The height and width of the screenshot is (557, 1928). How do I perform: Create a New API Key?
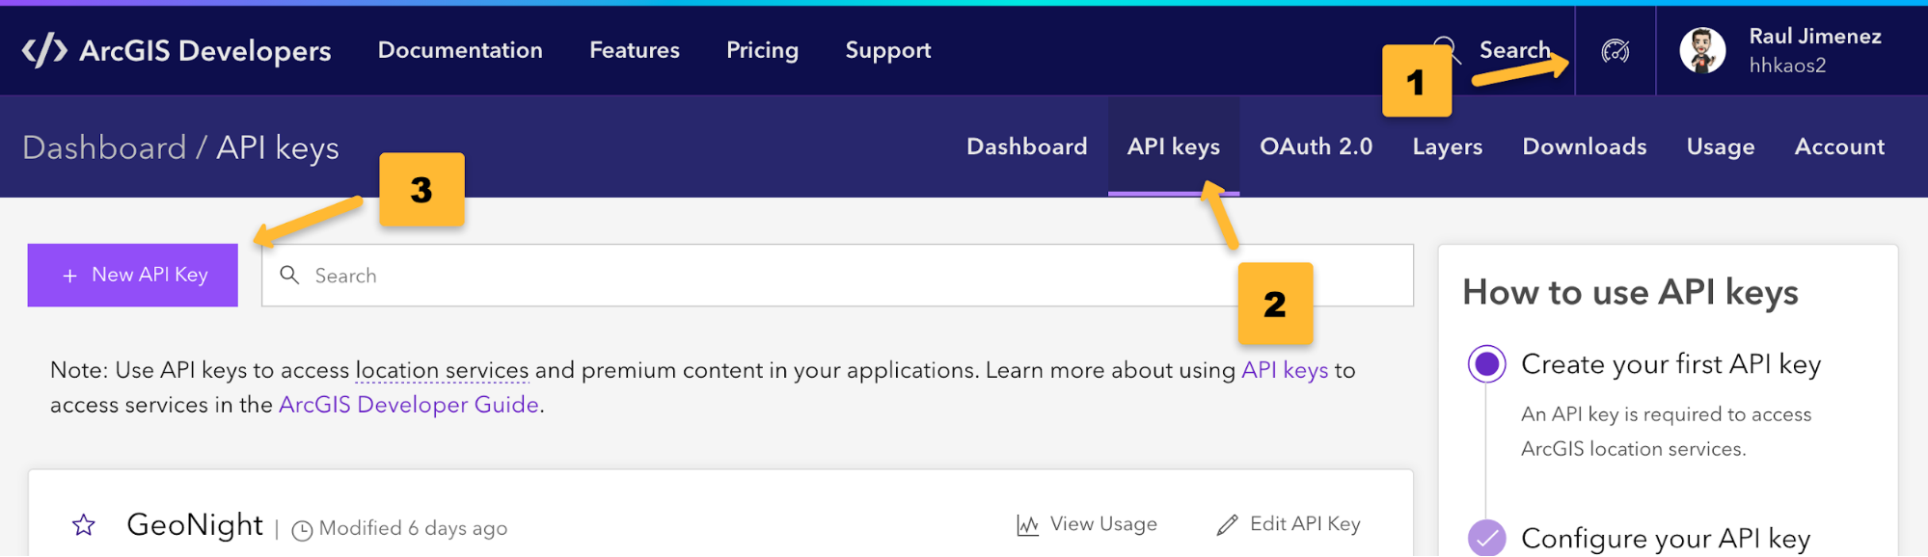[x=133, y=276]
